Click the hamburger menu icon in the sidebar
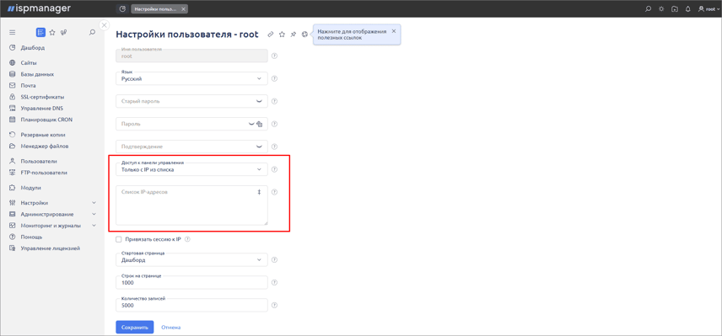 (x=13, y=33)
